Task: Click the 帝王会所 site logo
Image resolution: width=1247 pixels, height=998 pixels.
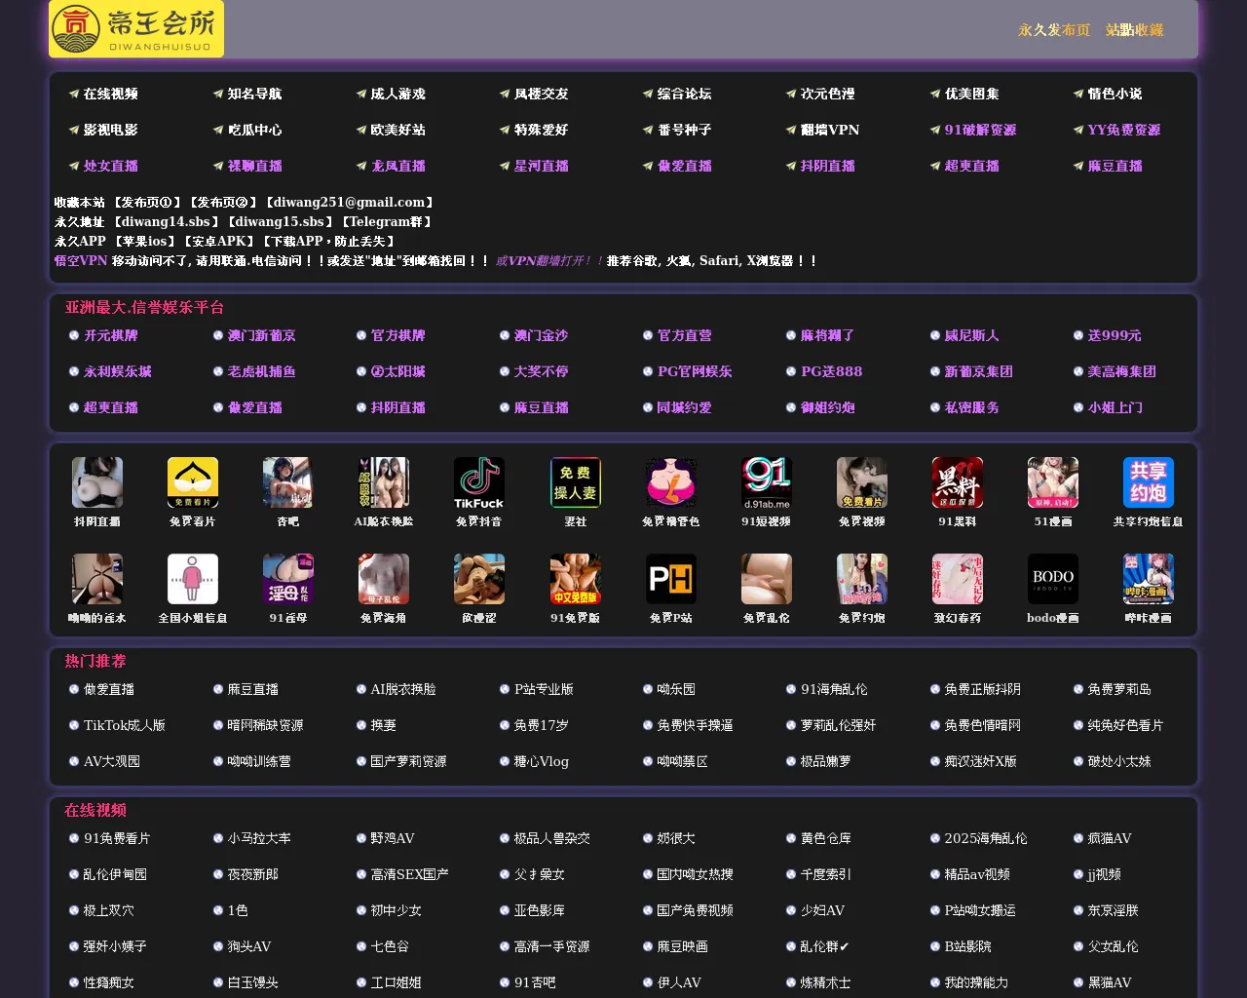Action: pos(136,29)
